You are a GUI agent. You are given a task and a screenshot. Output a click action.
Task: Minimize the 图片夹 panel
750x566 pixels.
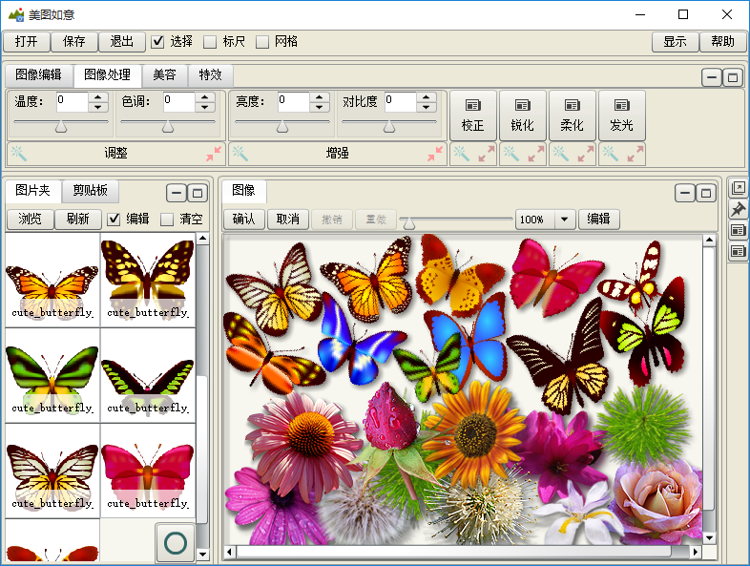coord(177,194)
